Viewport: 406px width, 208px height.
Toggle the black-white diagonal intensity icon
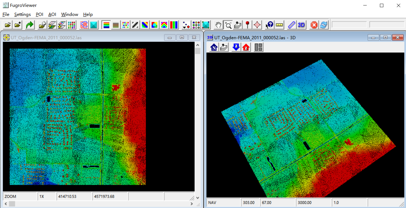tap(135, 25)
